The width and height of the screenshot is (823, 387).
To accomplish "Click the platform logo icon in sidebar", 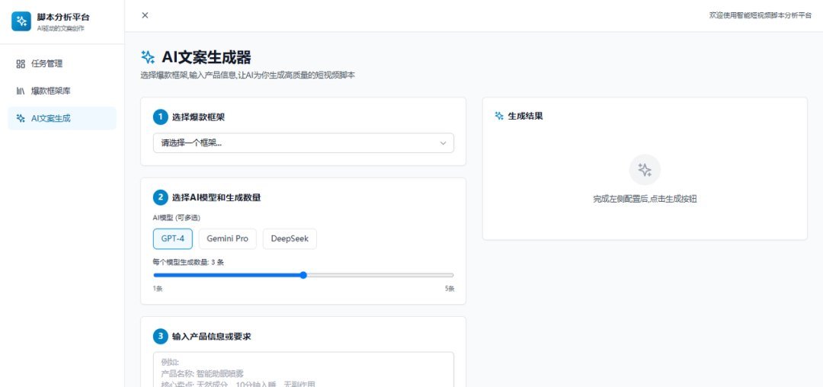I will point(21,21).
